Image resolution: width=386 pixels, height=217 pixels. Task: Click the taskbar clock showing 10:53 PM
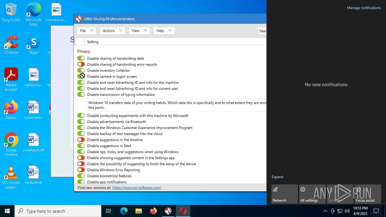pos(360,211)
